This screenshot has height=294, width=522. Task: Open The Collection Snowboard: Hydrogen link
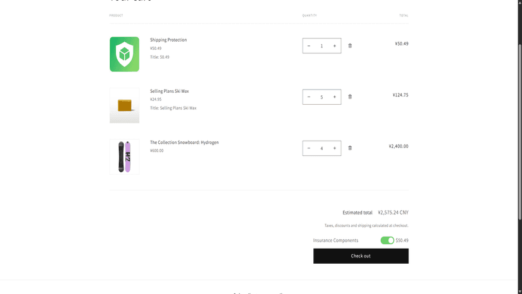(x=184, y=143)
